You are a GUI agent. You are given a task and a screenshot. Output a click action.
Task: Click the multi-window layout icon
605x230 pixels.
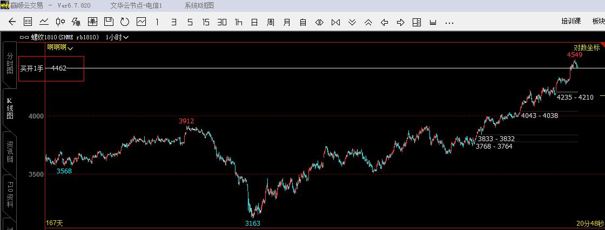pos(416,22)
